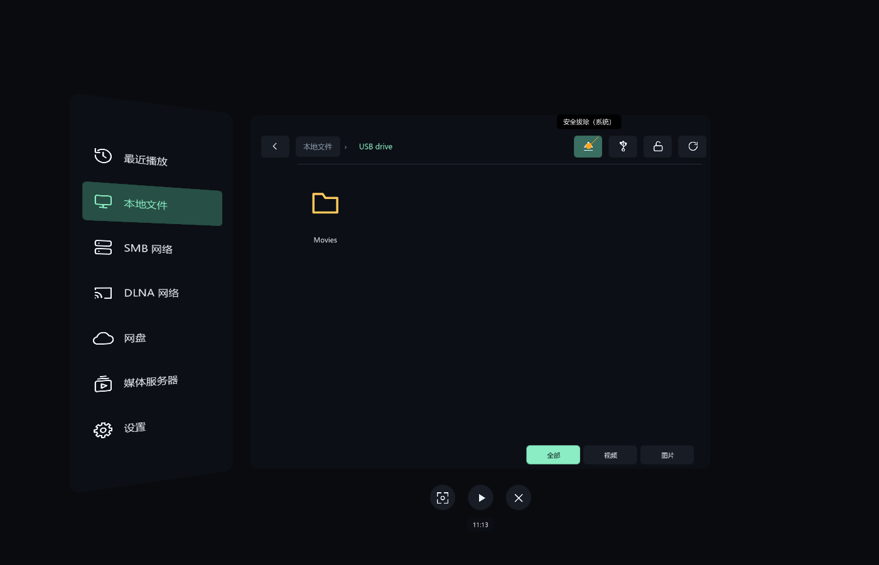The width and height of the screenshot is (879, 565).
Task: Select the USB drive breadcrumb
Action: [x=375, y=146]
